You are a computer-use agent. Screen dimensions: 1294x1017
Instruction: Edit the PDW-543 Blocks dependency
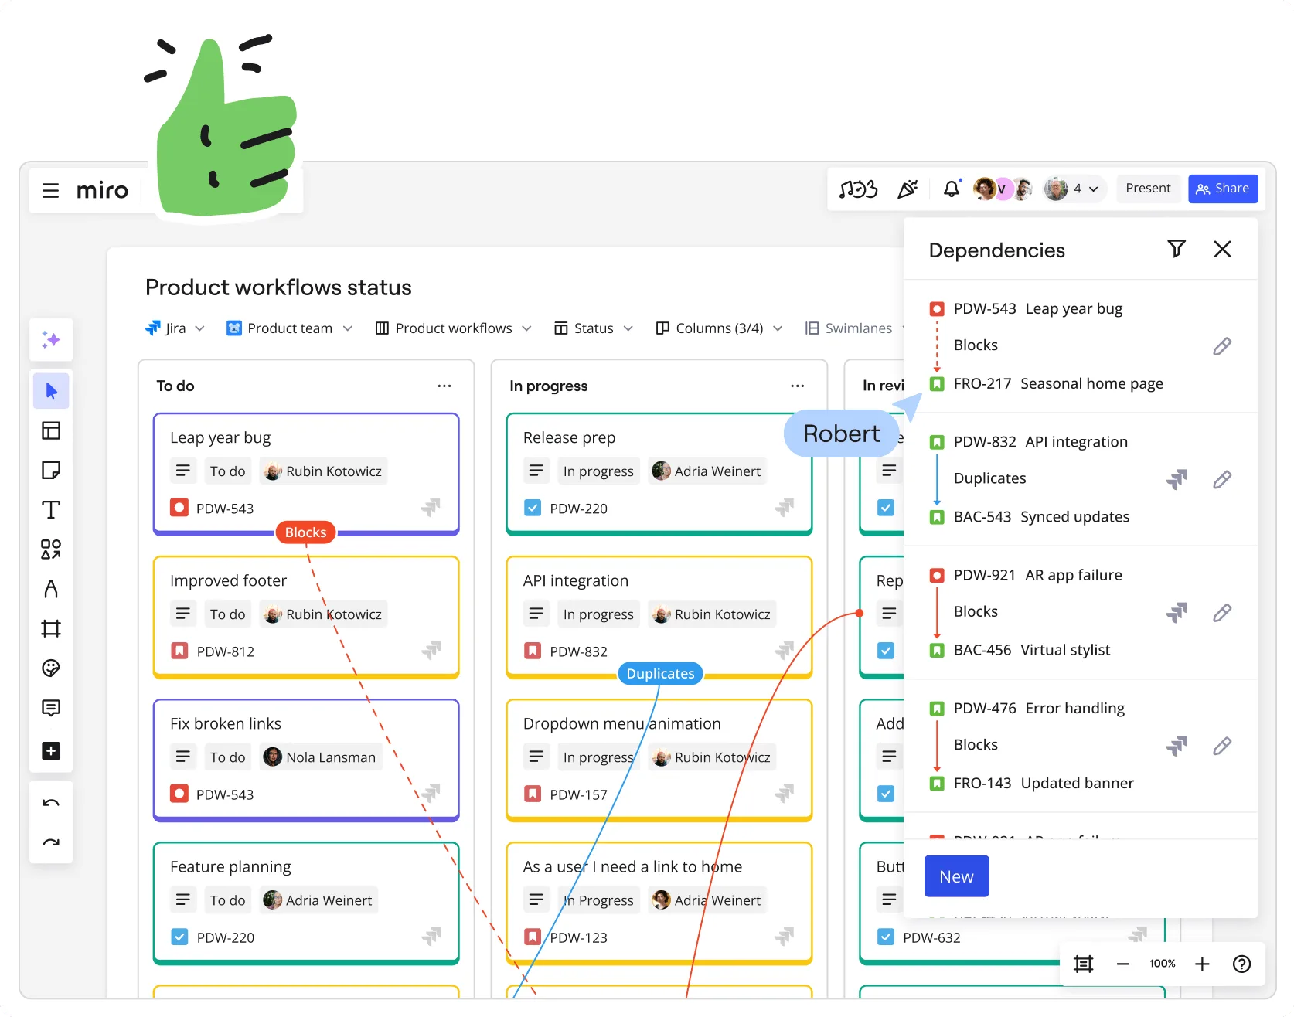tap(1222, 346)
